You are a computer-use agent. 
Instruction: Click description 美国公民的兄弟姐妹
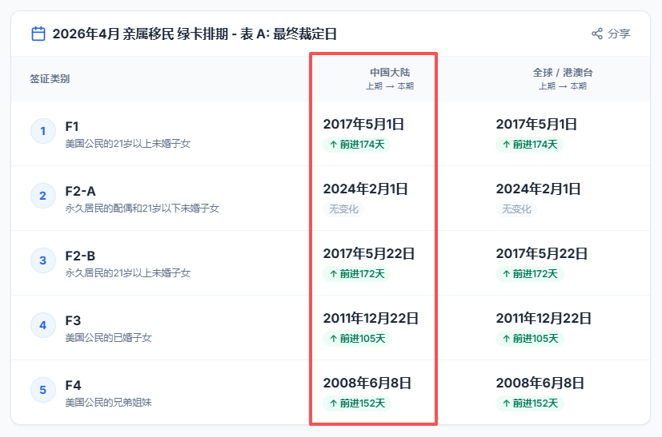(x=109, y=403)
